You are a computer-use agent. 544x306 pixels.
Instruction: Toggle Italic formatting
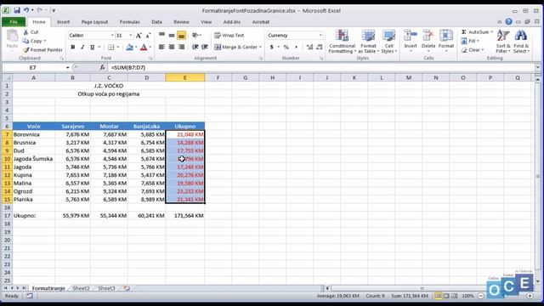[82, 47]
